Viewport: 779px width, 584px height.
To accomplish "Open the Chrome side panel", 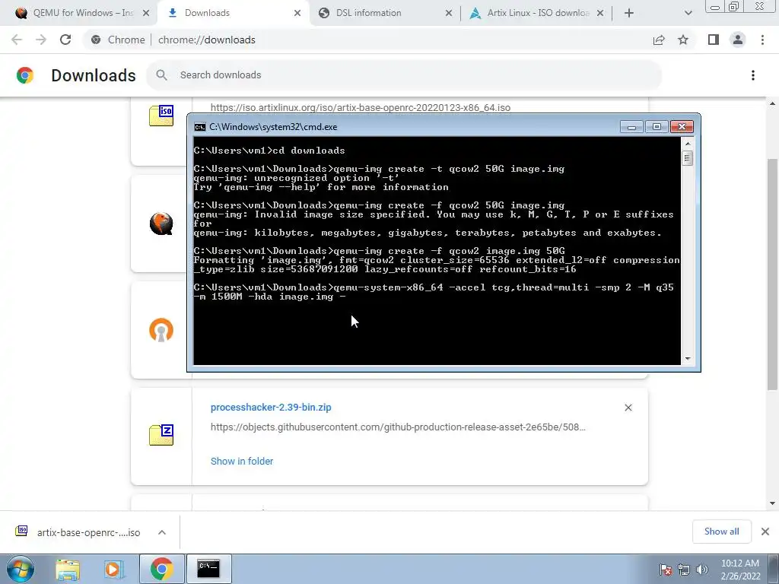I will click(x=714, y=40).
